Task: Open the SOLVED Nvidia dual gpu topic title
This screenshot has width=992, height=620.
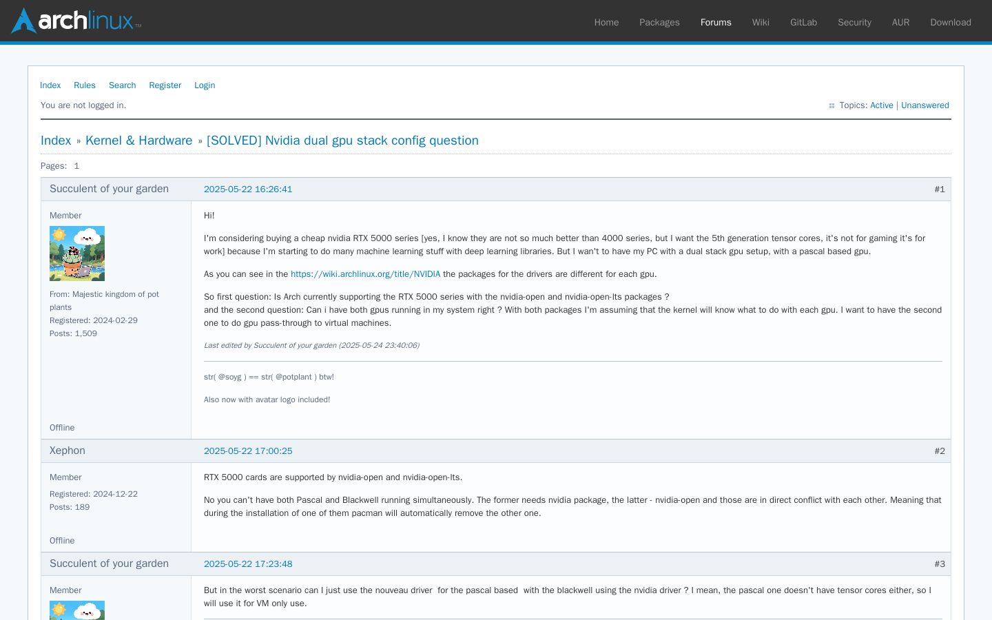Action: click(x=342, y=141)
